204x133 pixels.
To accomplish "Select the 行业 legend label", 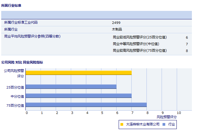I will 172,124.
